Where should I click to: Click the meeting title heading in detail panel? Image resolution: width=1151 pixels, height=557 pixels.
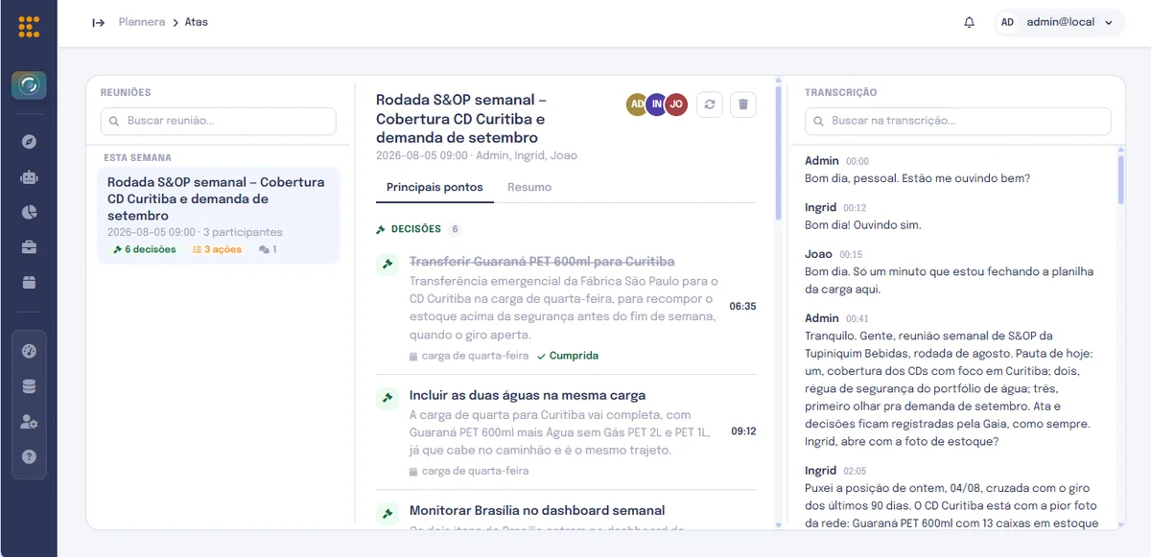461,119
